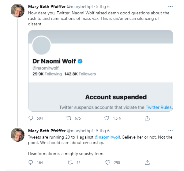Open more options menu on first tweet
This screenshot has height=171, width=184.
tap(170, 6)
